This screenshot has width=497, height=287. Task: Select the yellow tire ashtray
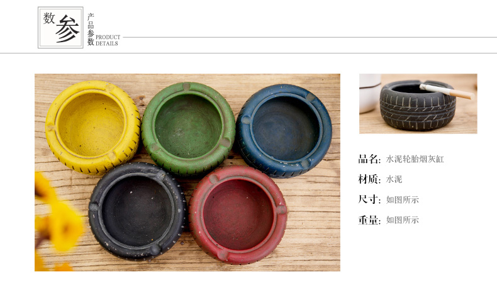click(x=93, y=127)
